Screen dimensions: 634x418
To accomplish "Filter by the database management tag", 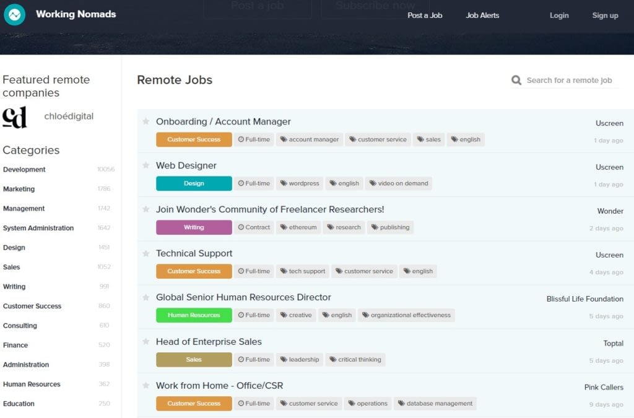I will tap(435, 403).
